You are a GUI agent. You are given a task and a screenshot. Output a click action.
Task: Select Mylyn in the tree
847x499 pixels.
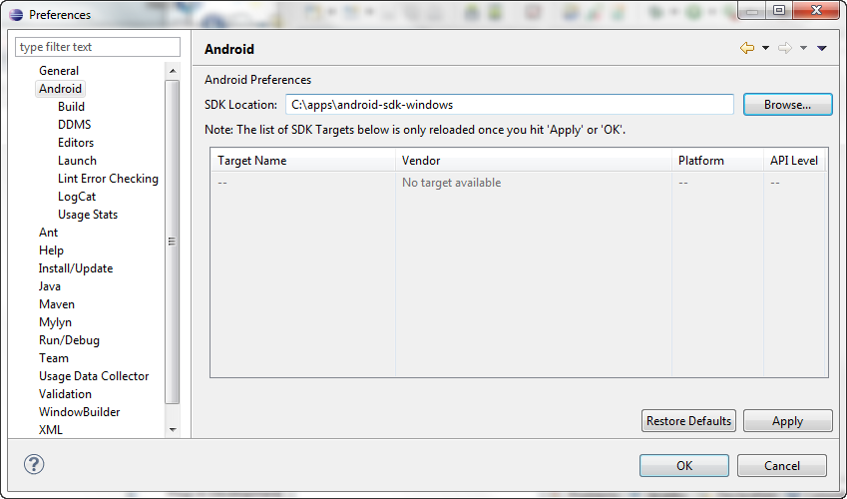pyautogui.click(x=55, y=322)
